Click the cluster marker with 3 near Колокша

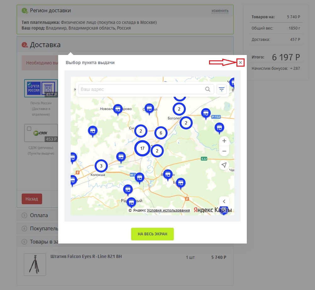(x=101, y=166)
